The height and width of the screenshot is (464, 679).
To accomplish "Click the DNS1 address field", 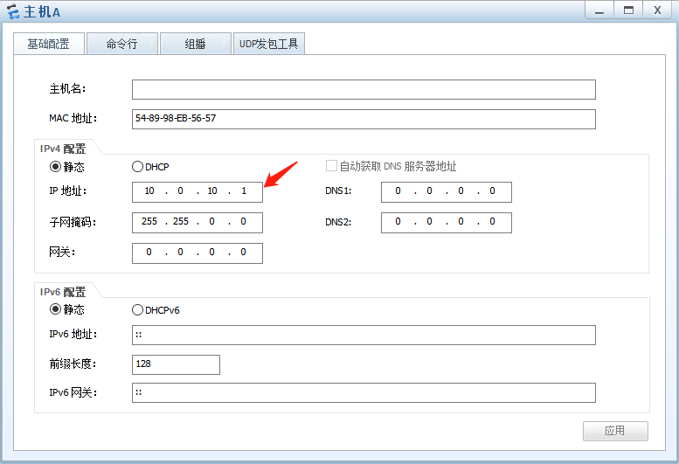I will point(447,191).
